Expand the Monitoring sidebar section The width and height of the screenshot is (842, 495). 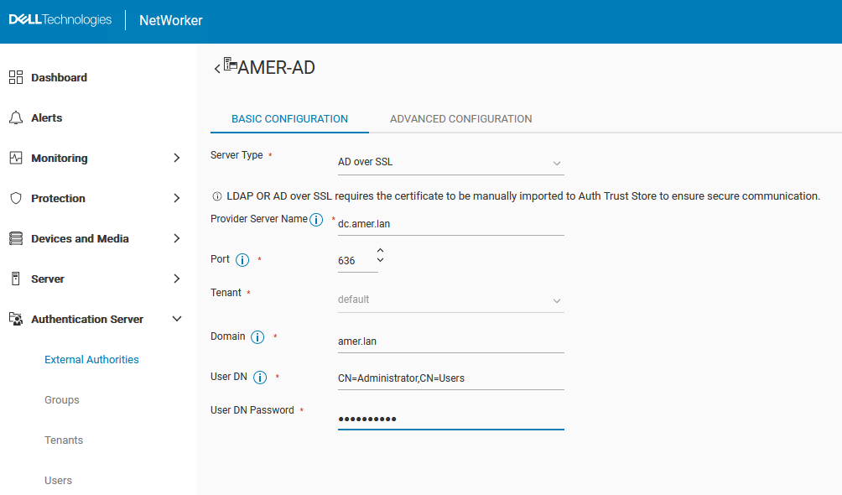(176, 158)
